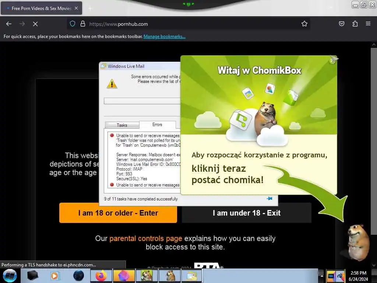
Task: Open the black folder icon in taskbar
Action: pos(33,276)
